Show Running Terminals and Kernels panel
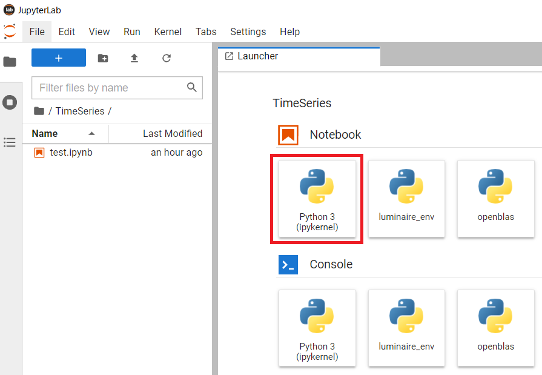Screen dimensions: 542x375 pyautogui.click(x=10, y=102)
